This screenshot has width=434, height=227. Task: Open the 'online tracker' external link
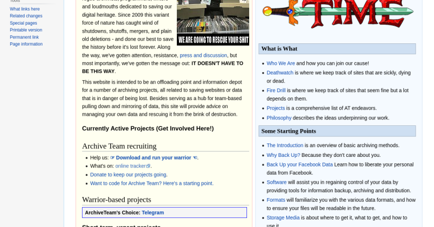click(x=132, y=166)
